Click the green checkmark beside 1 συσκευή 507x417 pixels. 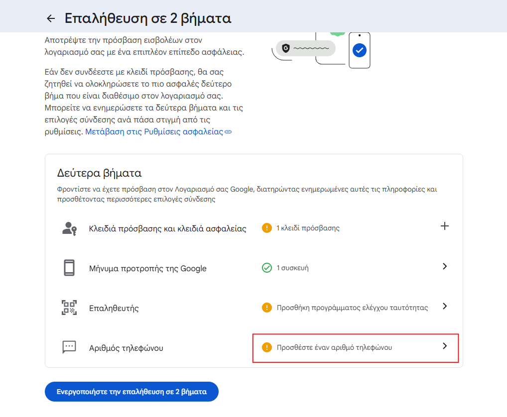coord(267,268)
